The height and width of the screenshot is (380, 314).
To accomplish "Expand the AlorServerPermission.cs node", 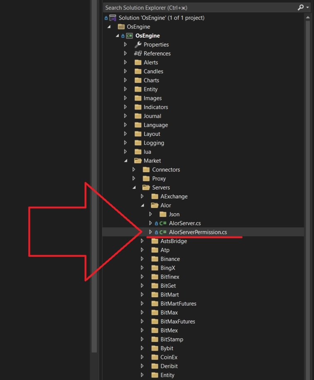I will click(150, 232).
